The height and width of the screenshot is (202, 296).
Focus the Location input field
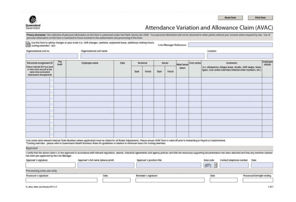(x=239, y=56)
